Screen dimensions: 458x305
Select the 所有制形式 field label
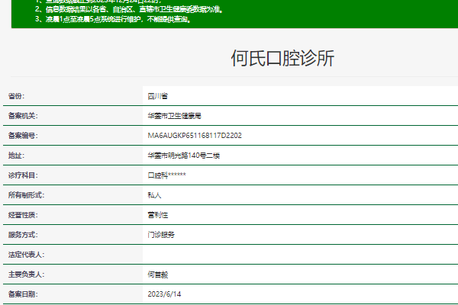[26, 195]
